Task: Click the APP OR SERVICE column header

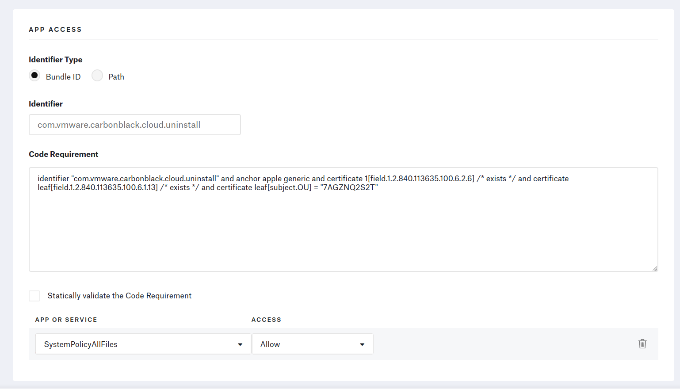Action: click(66, 319)
